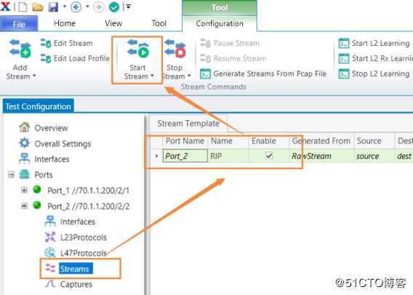Expand the Port_1 tree node
Viewport: 413px width, 295px height.
pos(24,189)
